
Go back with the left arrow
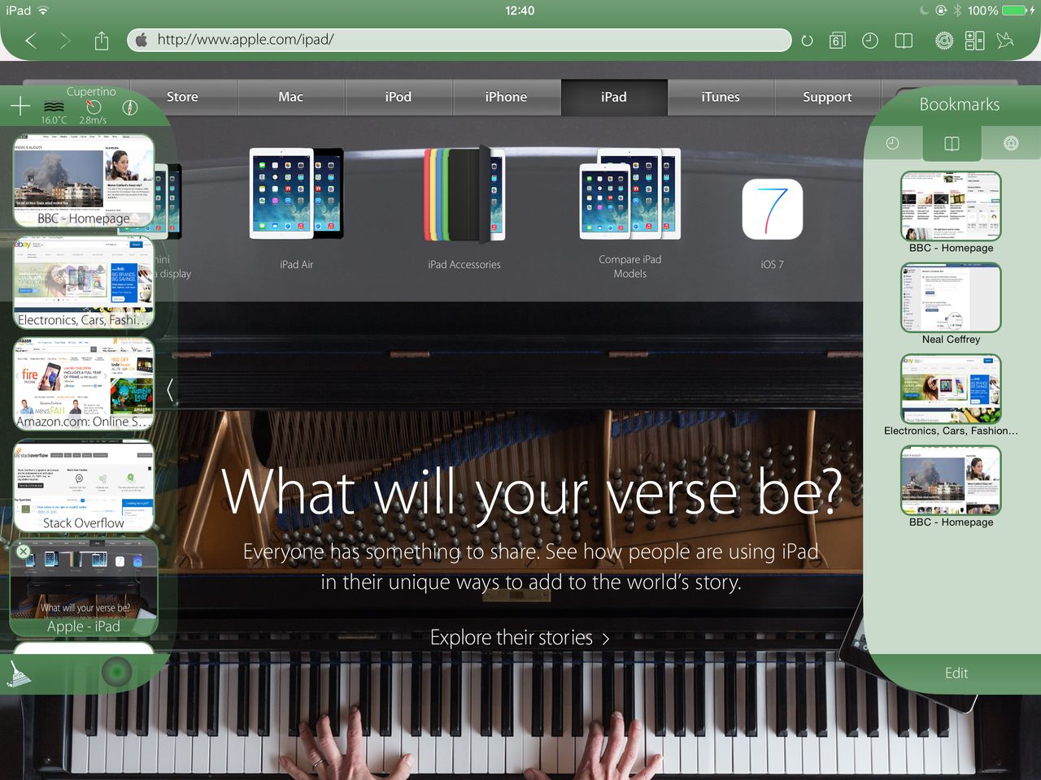[x=31, y=40]
